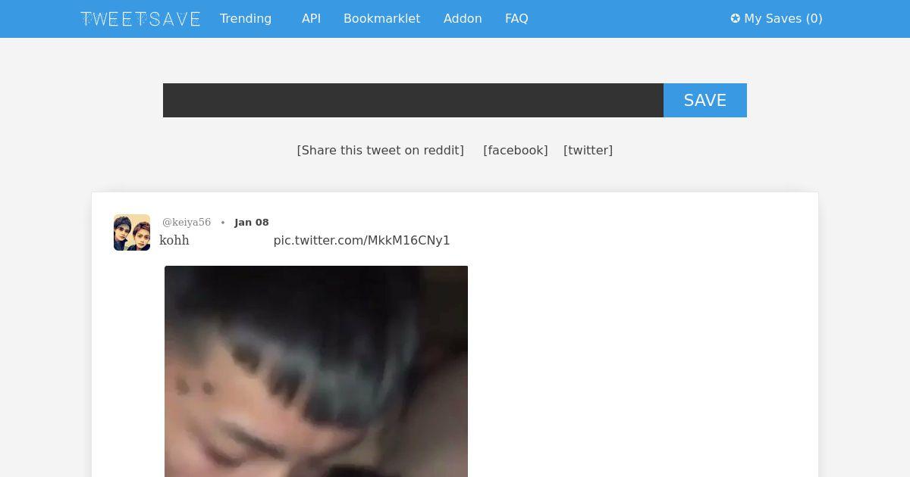Screen dimensions: 910x477
Task: Click the TweetSave logo
Action: [x=140, y=19]
